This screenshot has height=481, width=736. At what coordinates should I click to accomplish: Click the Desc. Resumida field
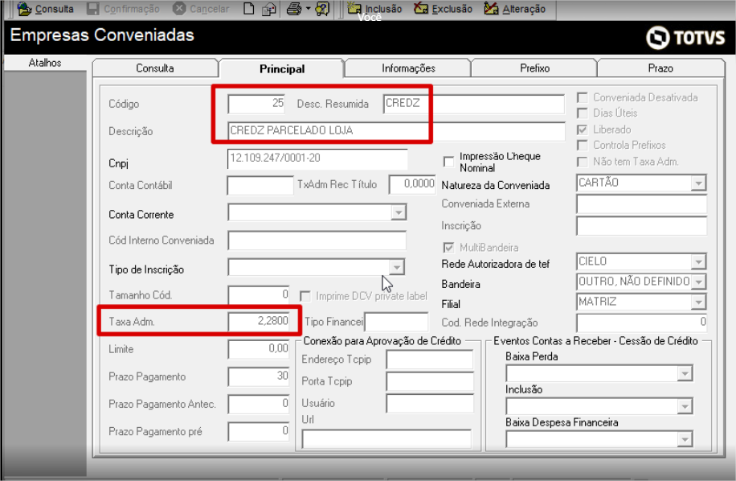pos(474,104)
